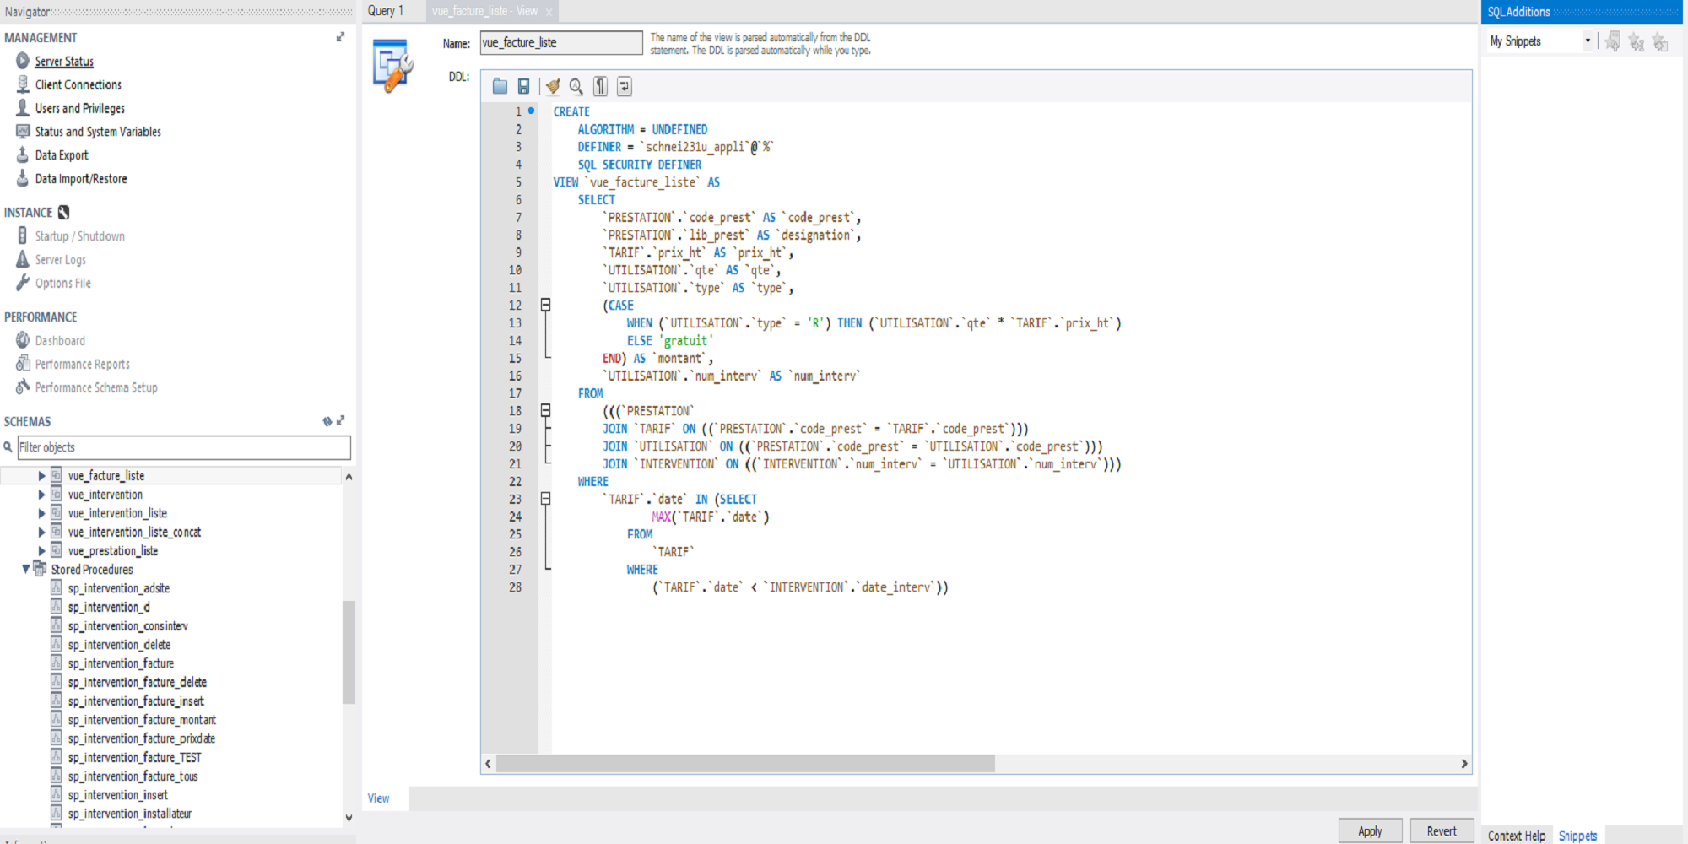
Task: Click the DDL scrollbar right arrow
Action: 1464,763
